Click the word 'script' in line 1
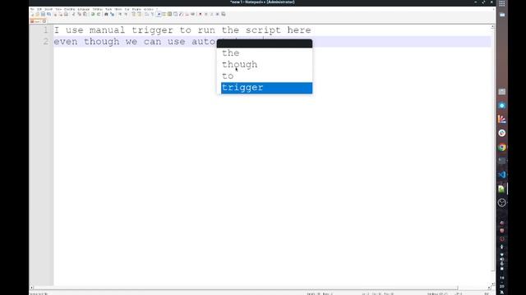The height and width of the screenshot is (295, 526). click(x=263, y=30)
